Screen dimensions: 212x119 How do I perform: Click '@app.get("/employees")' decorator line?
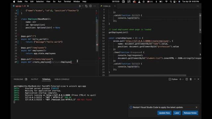(x=34, y=48)
